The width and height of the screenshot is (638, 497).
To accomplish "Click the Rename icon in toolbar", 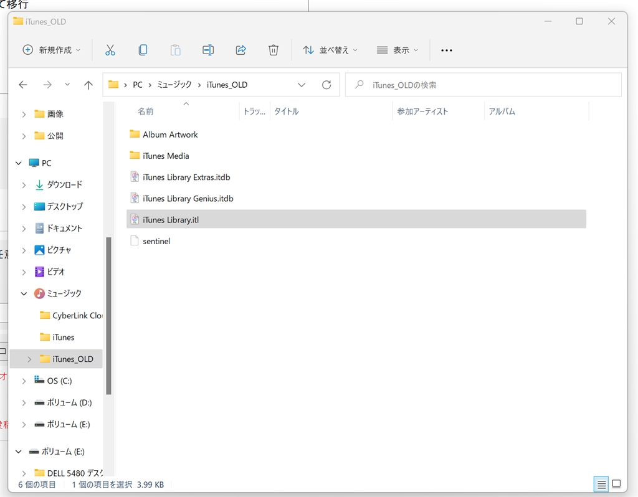I will tap(208, 50).
